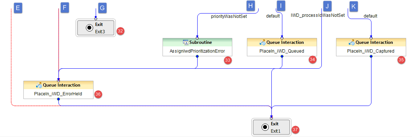Click the Queue Interaction icon on PlaceIn_iWD_Captured

[352, 42]
